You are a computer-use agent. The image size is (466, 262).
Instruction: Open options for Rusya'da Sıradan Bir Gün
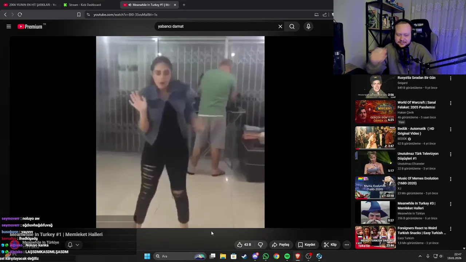tap(450, 78)
